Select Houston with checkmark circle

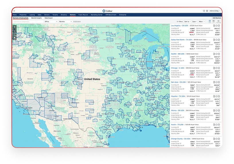pyautogui.click(x=217, y=96)
